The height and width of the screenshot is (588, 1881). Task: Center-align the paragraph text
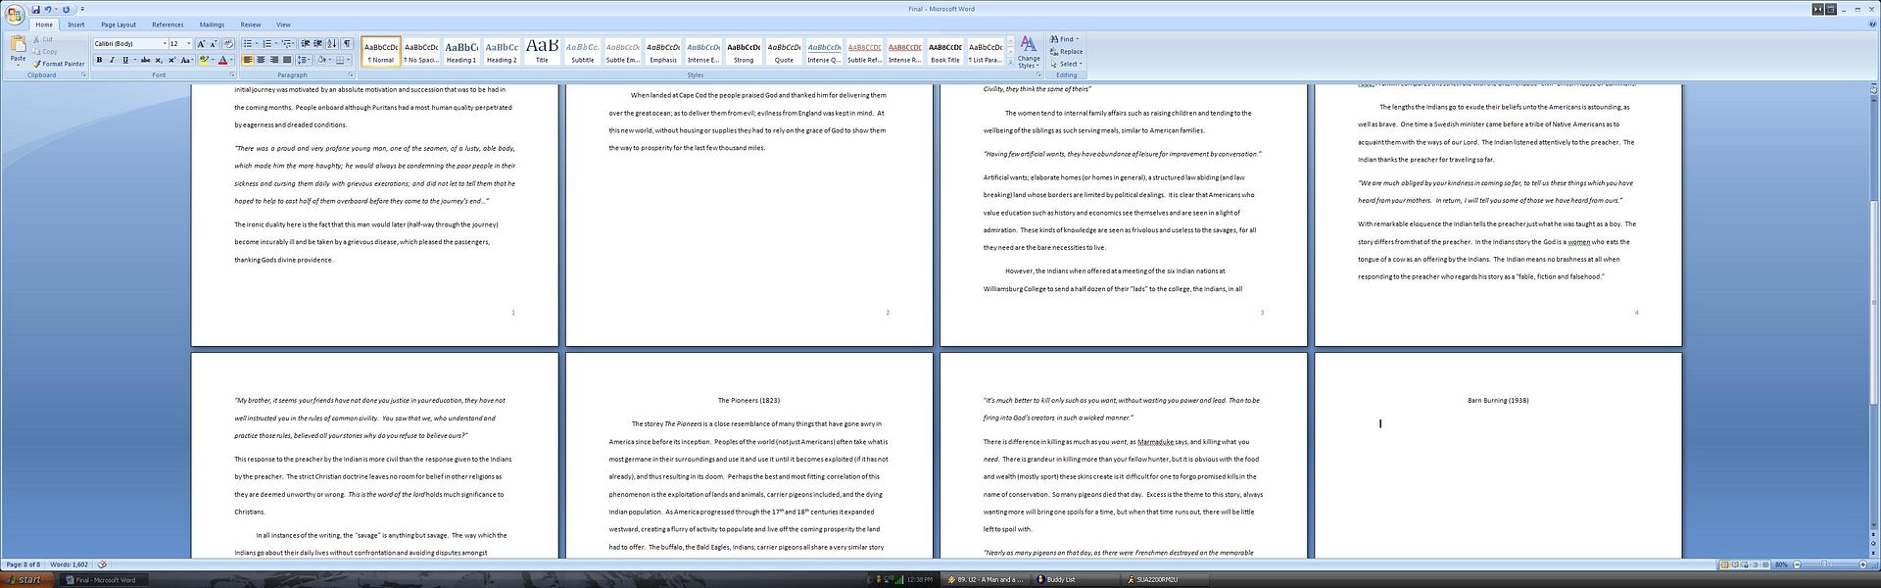(x=261, y=61)
